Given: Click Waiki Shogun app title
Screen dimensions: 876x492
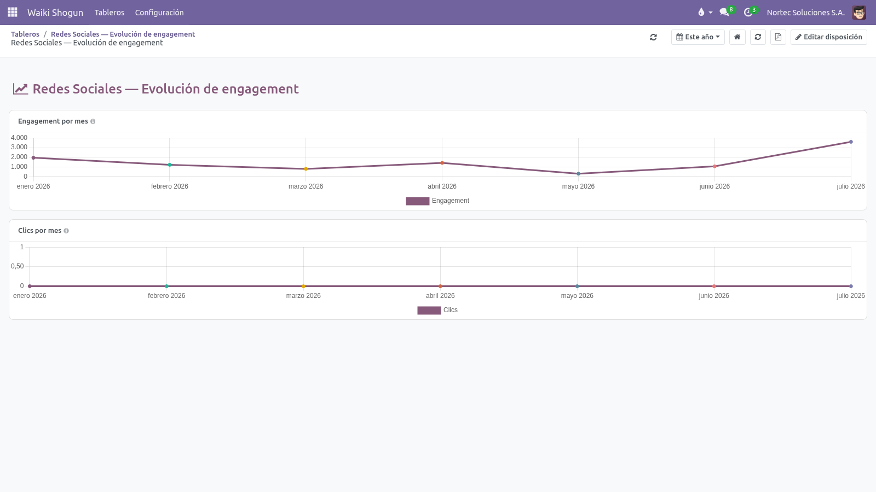Looking at the screenshot, I should [55, 12].
